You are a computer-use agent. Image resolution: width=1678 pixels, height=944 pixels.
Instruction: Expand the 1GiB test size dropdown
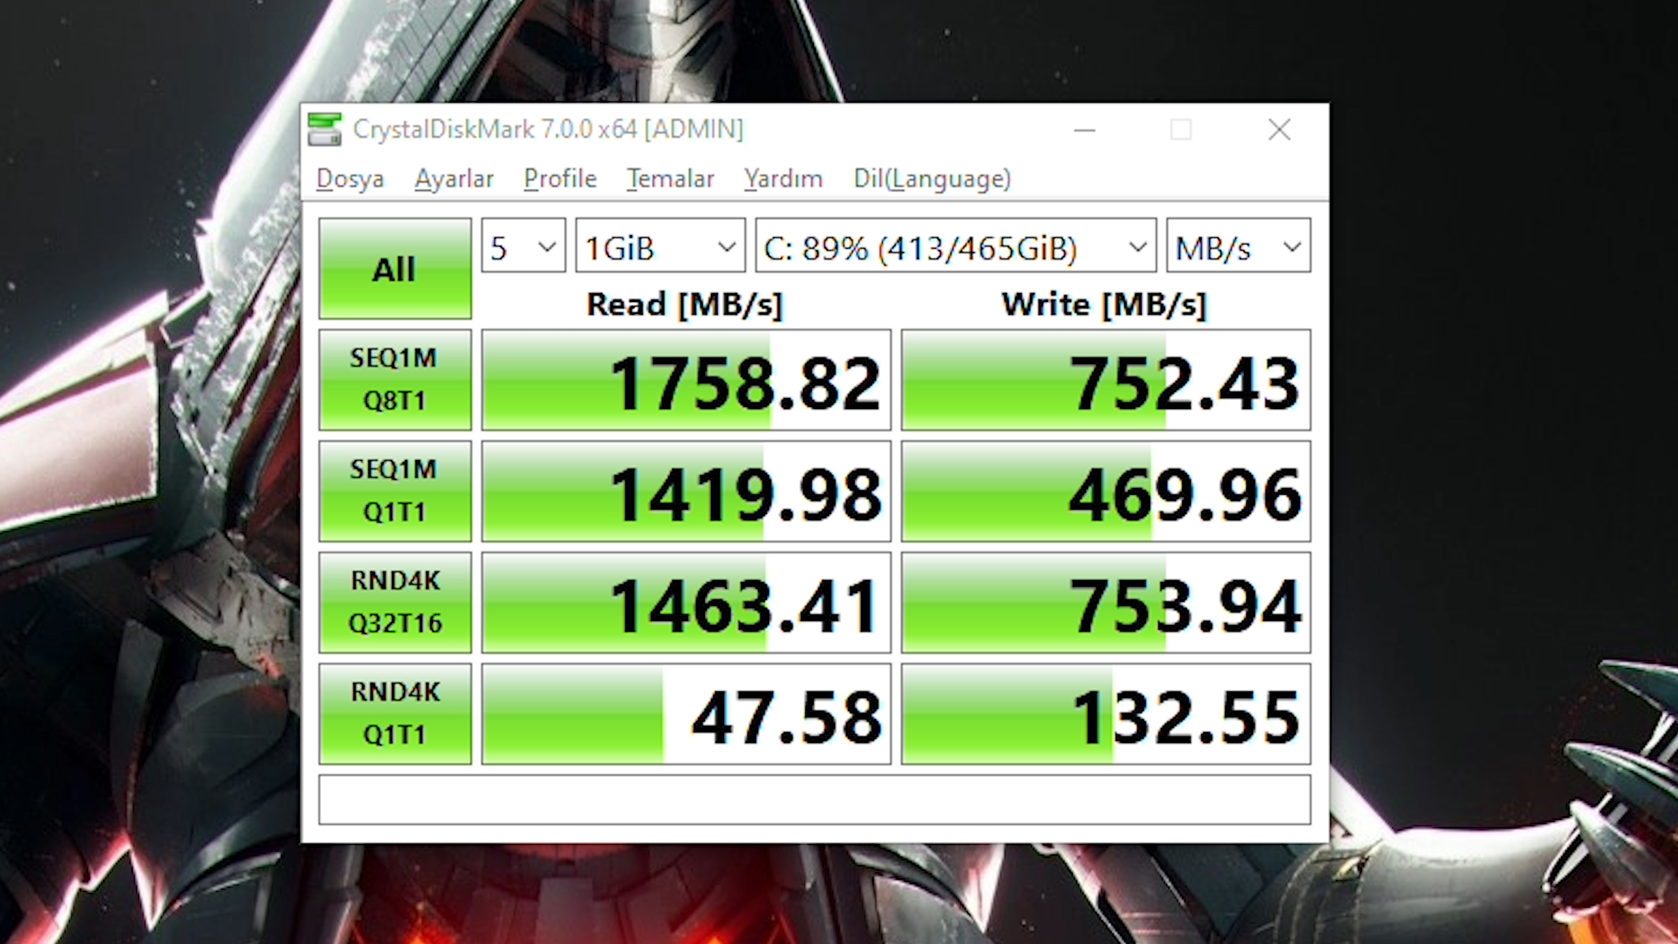click(661, 246)
